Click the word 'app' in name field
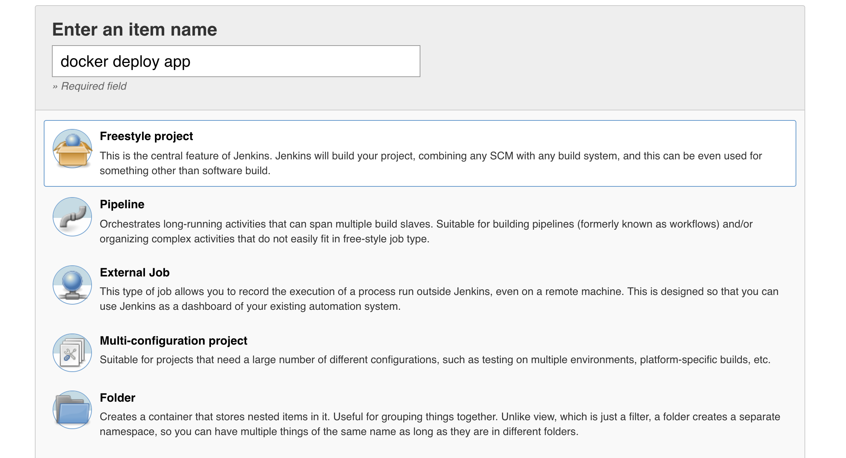The image size is (846, 458). (177, 62)
